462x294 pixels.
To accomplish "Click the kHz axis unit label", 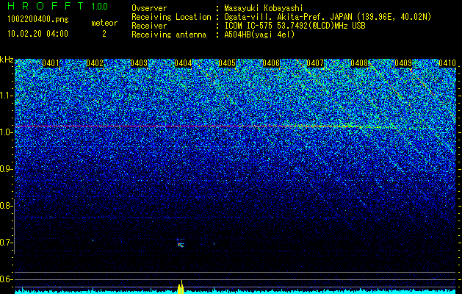I will (7, 60).
